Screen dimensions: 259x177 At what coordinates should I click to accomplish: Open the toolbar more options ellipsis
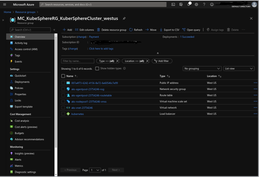tap(243, 30)
